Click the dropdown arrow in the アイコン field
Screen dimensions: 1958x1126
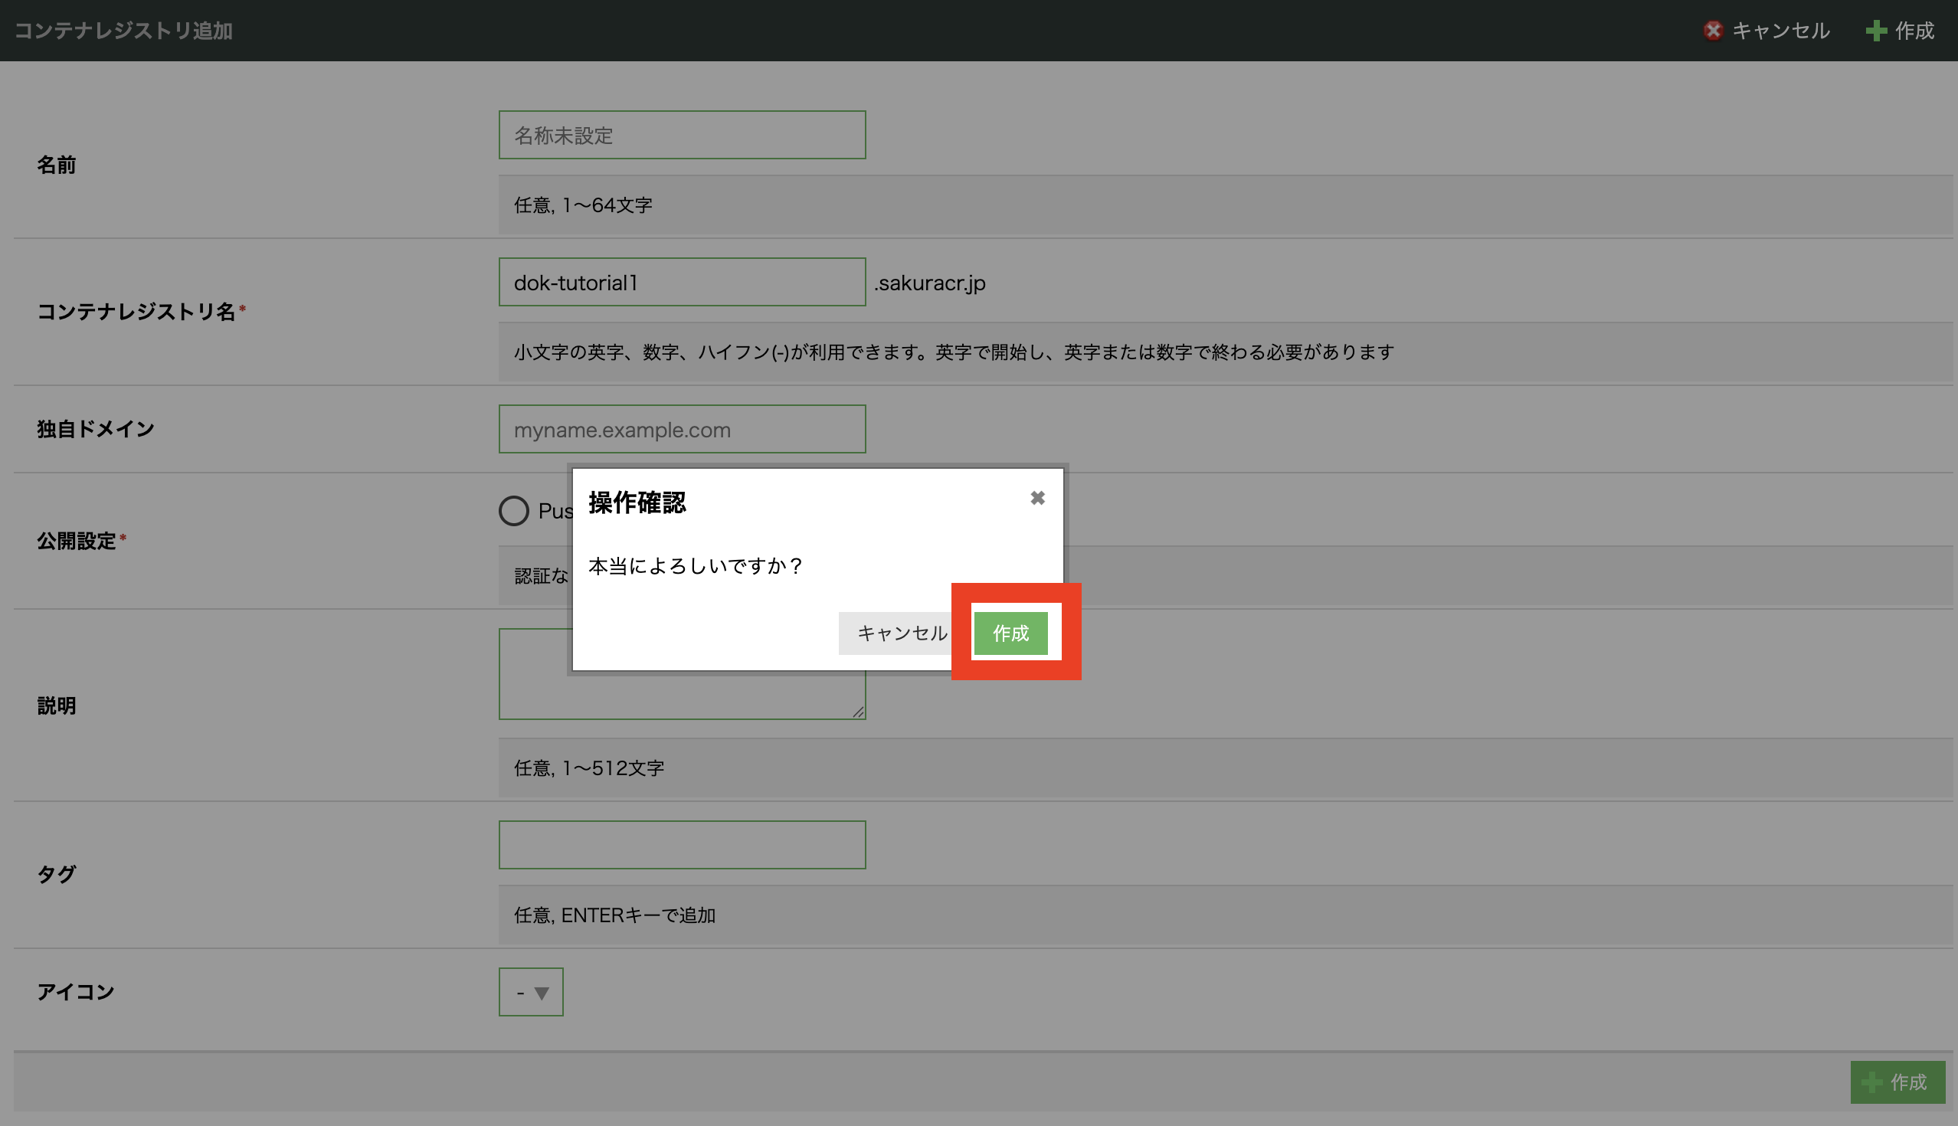tap(542, 993)
